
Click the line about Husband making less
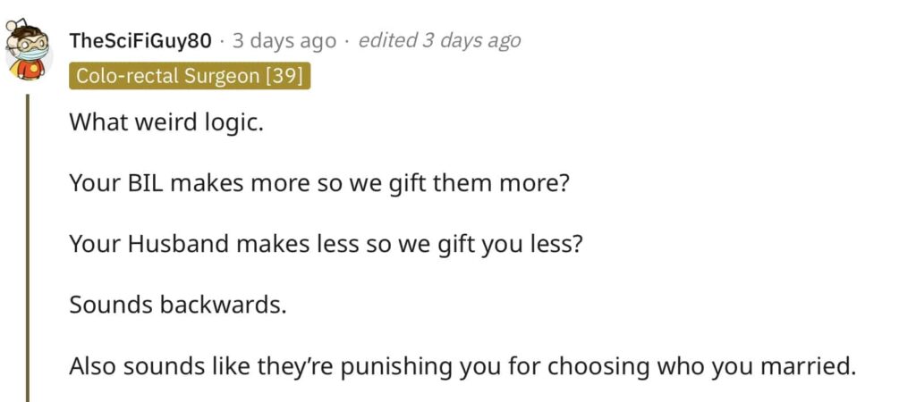[x=326, y=245]
